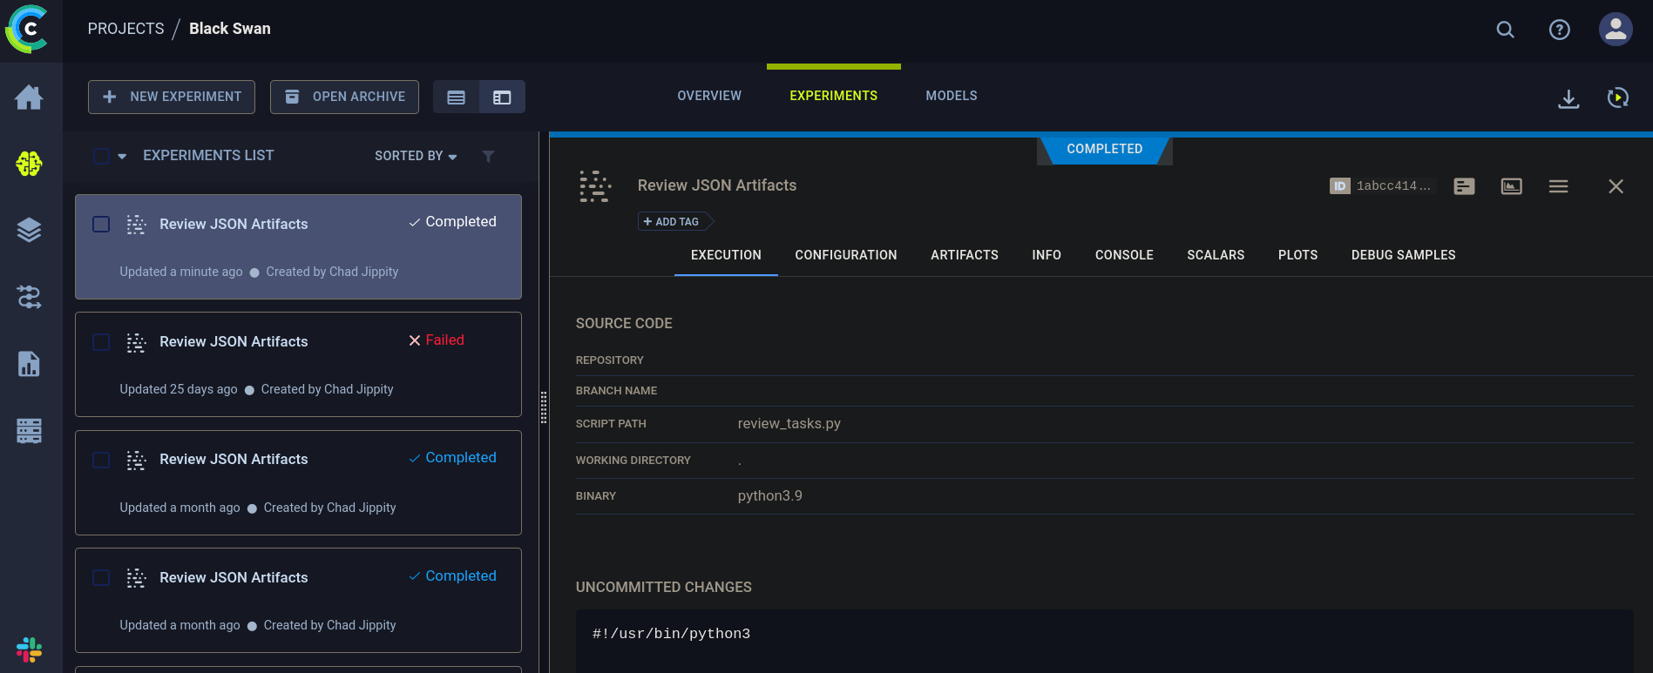The height and width of the screenshot is (673, 1653).
Task: Click the COMPLETED status banner
Action: tap(1104, 149)
